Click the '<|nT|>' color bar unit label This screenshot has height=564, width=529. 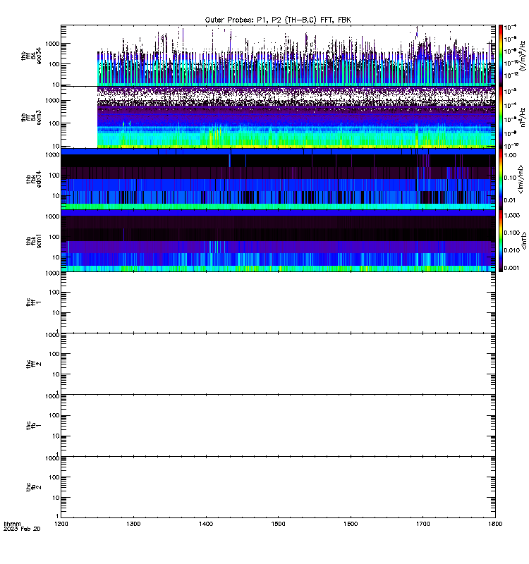(525, 240)
